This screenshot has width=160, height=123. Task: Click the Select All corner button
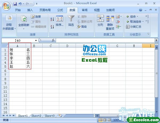coord(5,46)
